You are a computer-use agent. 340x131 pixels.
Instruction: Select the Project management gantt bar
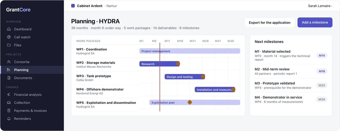[x=190, y=51]
